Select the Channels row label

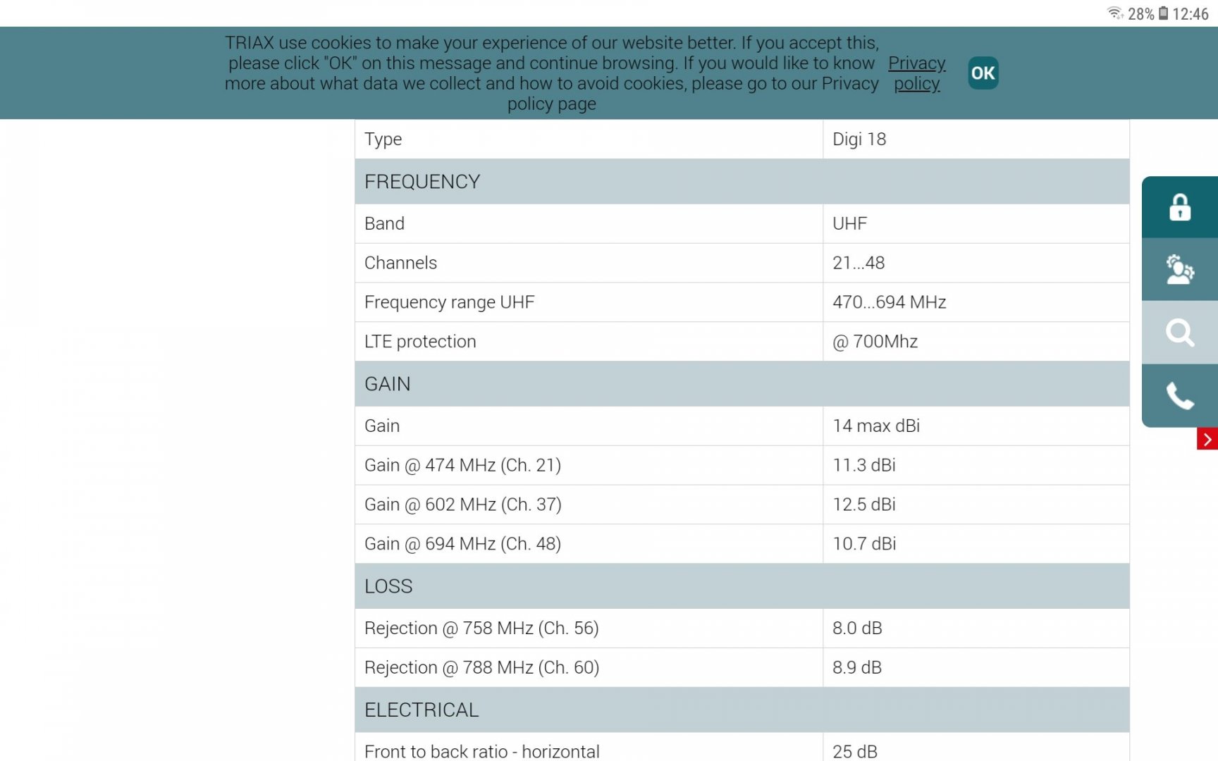click(400, 263)
